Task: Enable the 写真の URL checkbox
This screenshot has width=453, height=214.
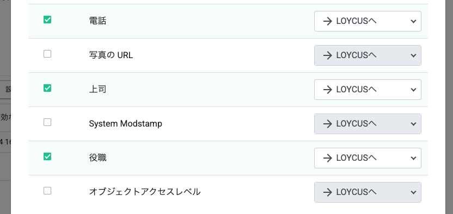Action: click(x=47, y=54)
